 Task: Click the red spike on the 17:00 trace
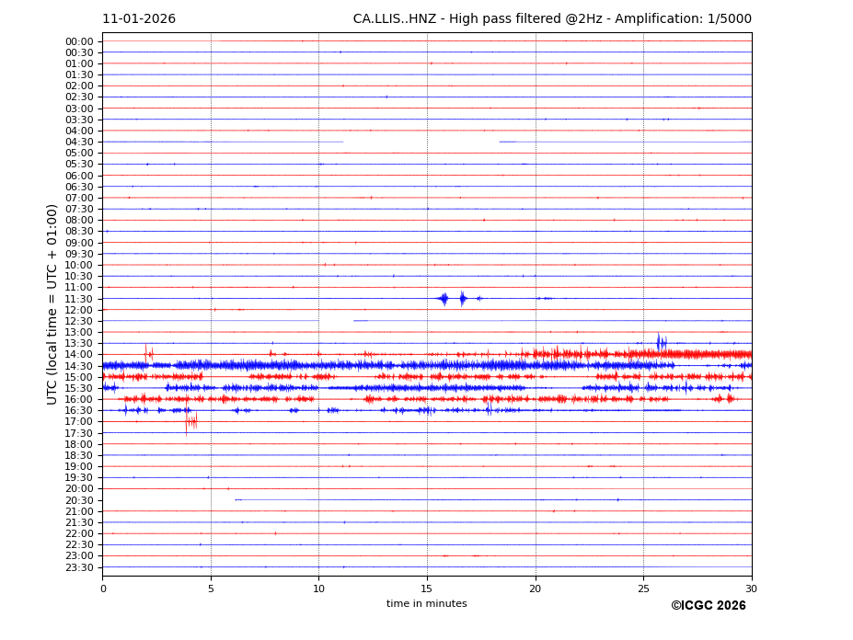(190, 422)
